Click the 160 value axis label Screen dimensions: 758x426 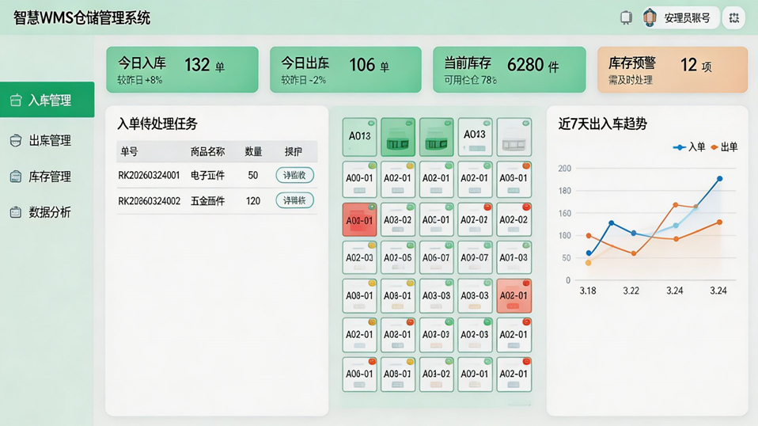[565, 213]
